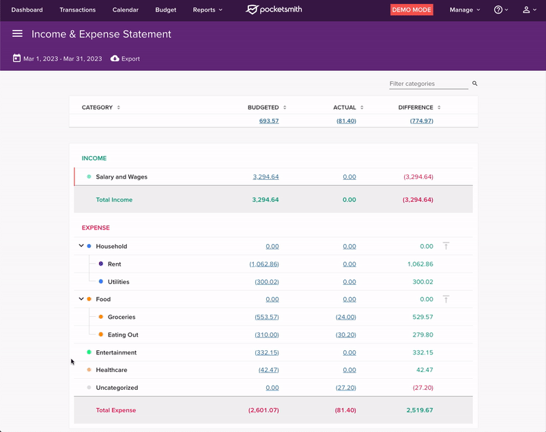Click the Household row move-to-top icon
The image size is (546, 432).
point(446,246)
